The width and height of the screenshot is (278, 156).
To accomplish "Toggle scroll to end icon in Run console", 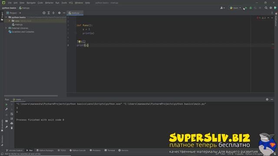I will (12, 118).
